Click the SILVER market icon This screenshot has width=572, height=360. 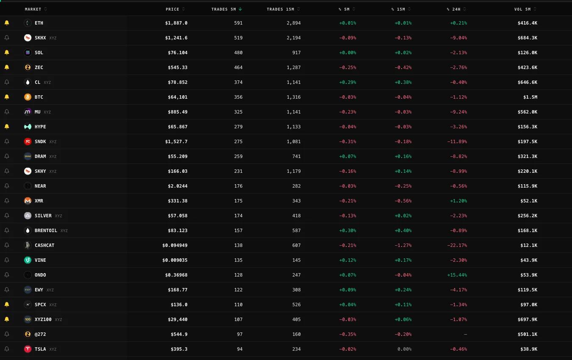[x=28, y=216]
